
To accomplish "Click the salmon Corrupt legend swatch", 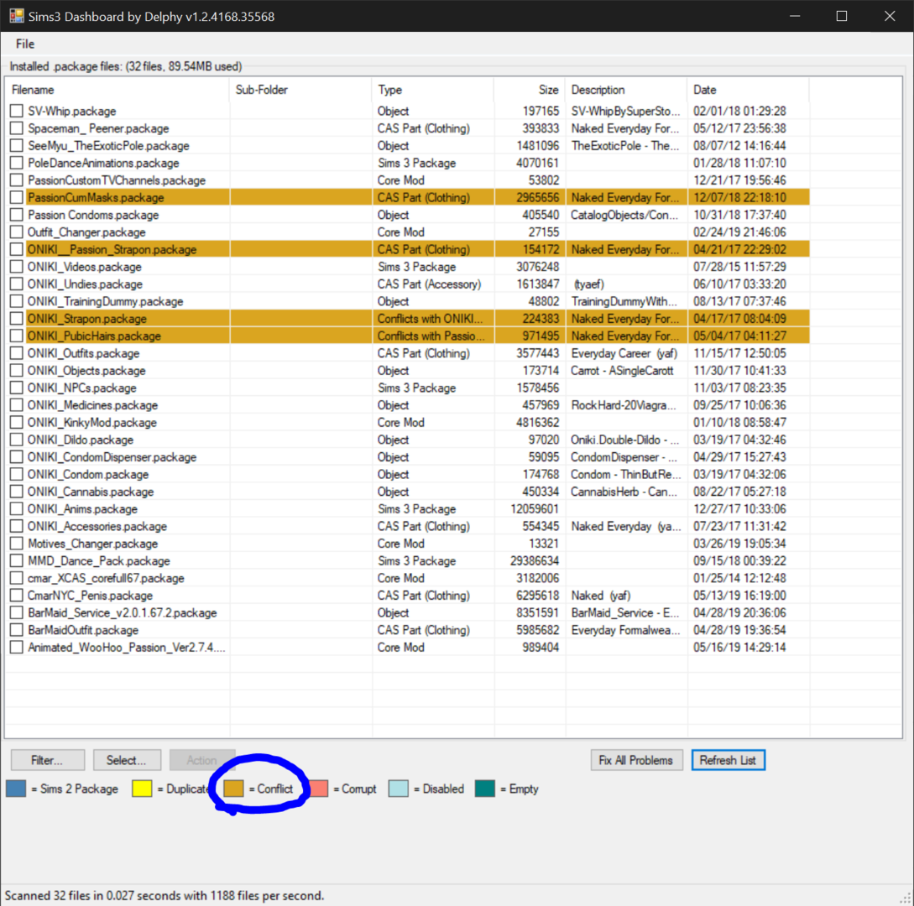I will [318, 789].
